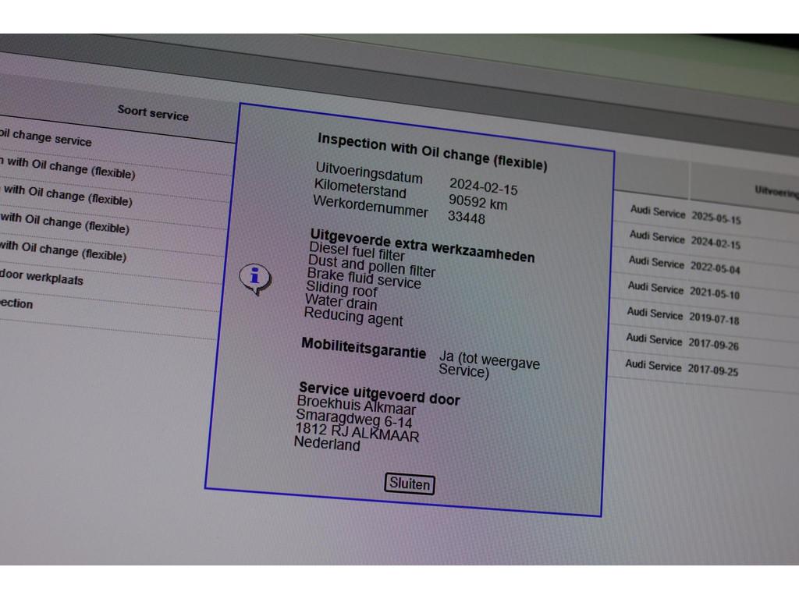Select the door werkplaats row

[41, 277]
